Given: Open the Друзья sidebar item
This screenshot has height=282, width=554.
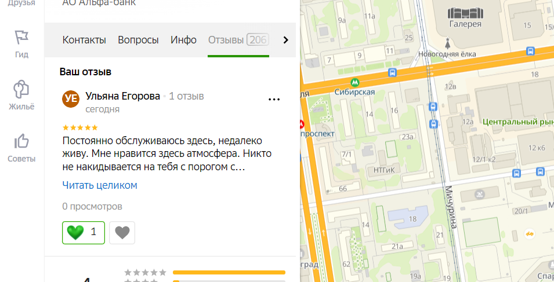Looking at the screenshot, I should pyautogui.click(x=21, y=3).
